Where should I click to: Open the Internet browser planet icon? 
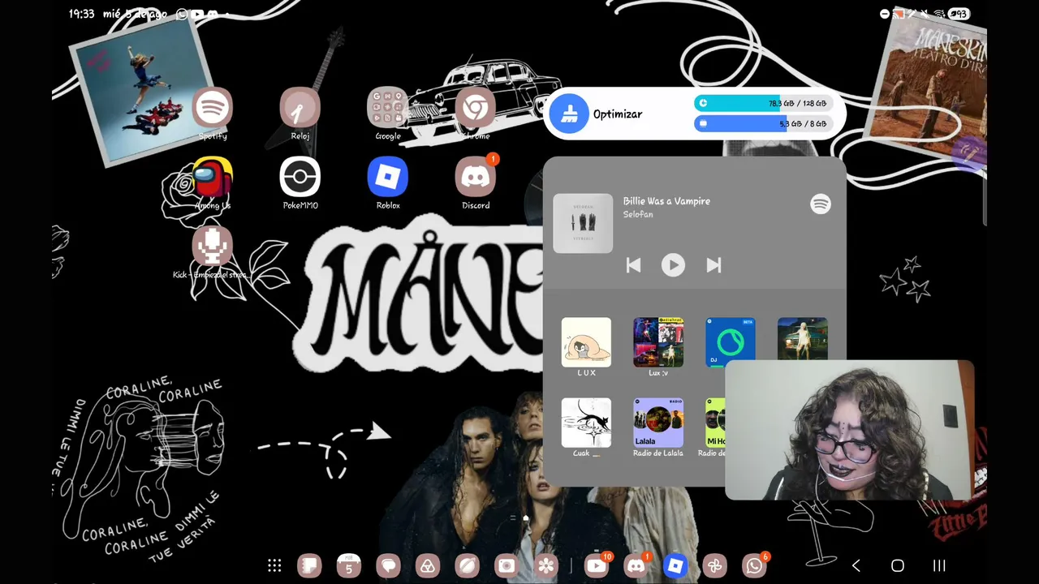click(468, 565)
